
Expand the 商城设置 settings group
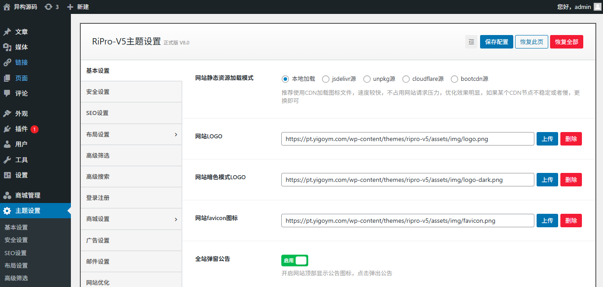coord(131,219)
